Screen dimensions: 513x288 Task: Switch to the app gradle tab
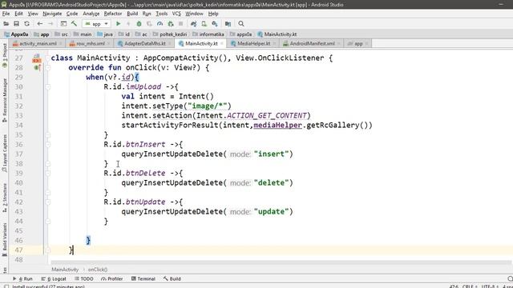358,43
